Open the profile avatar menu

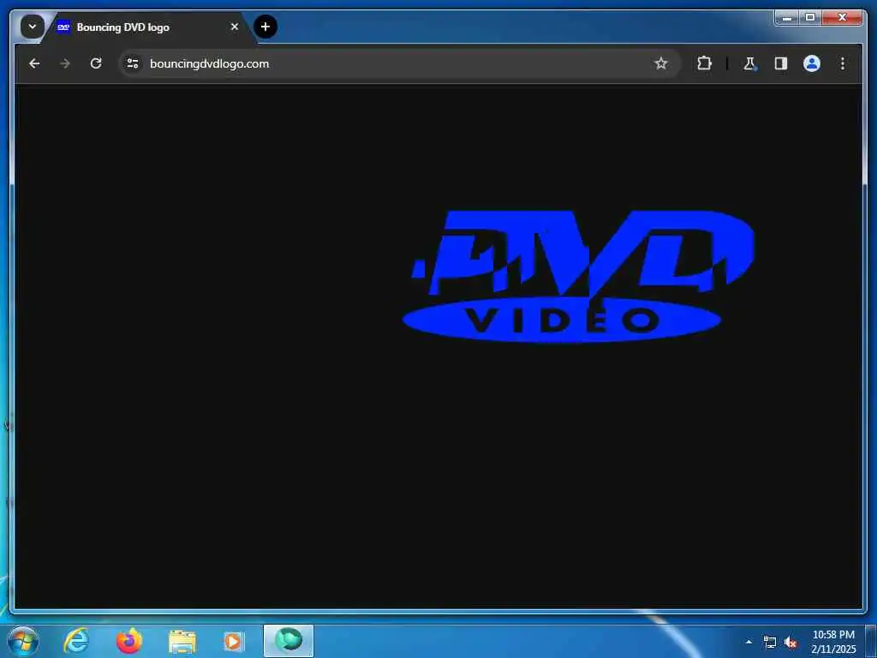tap(812, 63)
